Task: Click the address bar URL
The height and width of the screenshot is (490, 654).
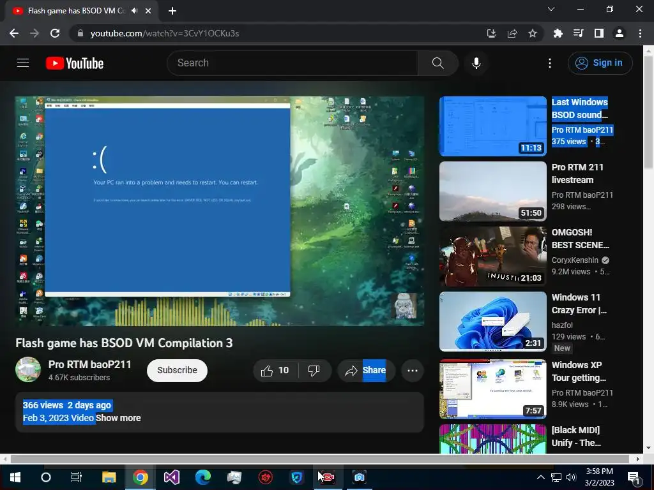Action: click(165, 33)
